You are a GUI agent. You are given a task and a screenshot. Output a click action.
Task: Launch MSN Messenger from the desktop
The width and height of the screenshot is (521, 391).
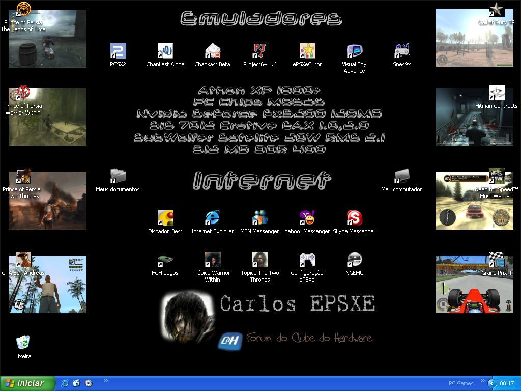[x=260, y=218]
